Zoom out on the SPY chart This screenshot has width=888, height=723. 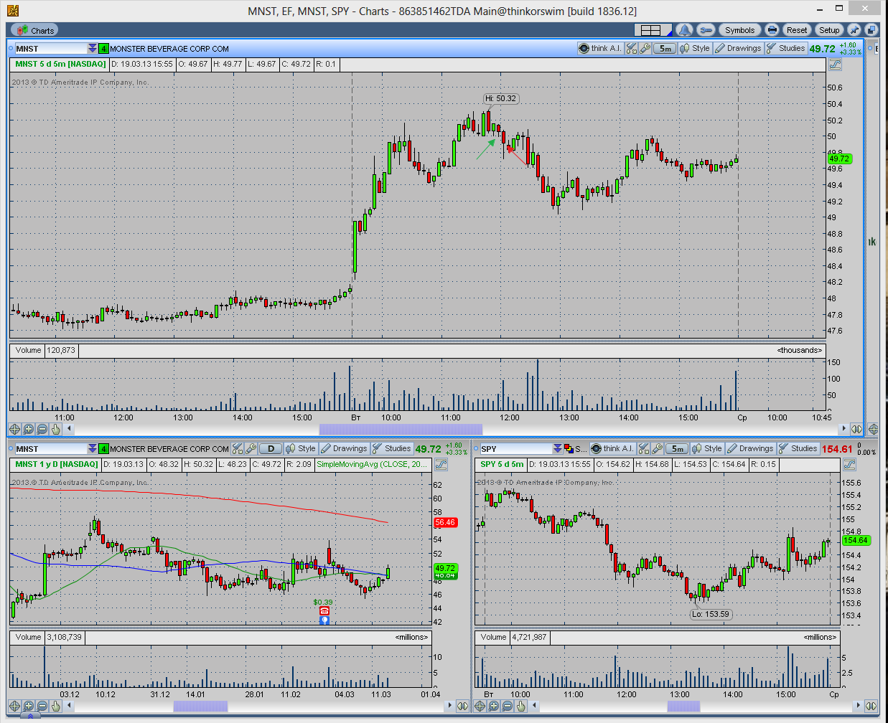(508, 706)
